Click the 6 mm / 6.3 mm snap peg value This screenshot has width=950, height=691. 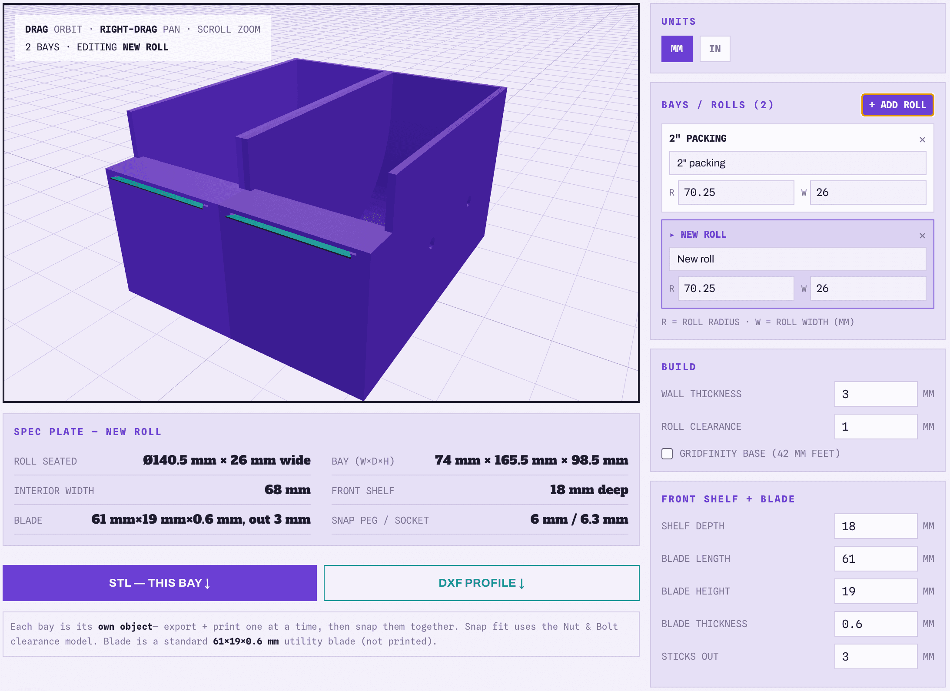pos(579,519)
